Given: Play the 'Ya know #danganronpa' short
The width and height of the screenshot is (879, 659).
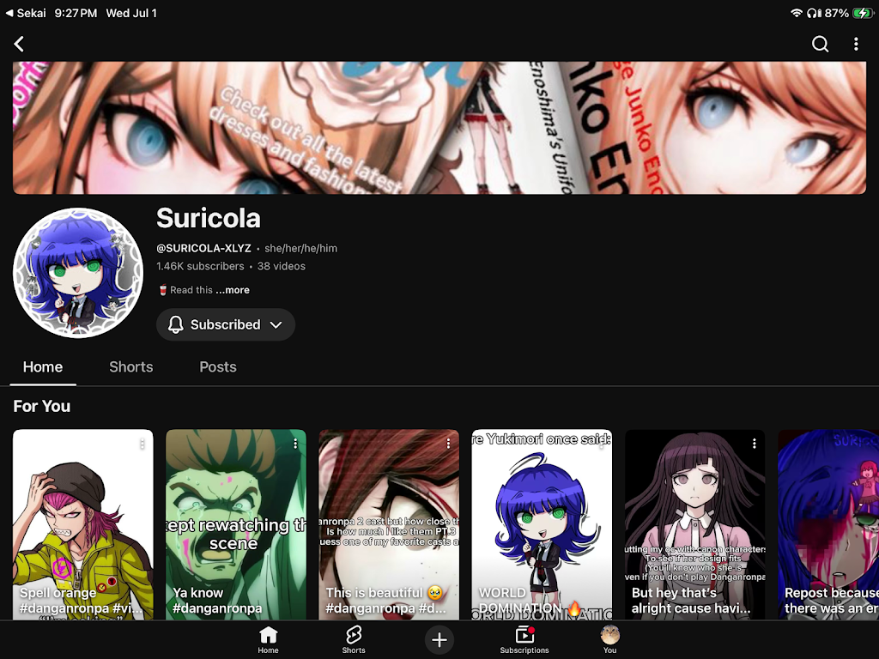Looking at the screenshot, I should pyautogui.click(x=236, y=524).
